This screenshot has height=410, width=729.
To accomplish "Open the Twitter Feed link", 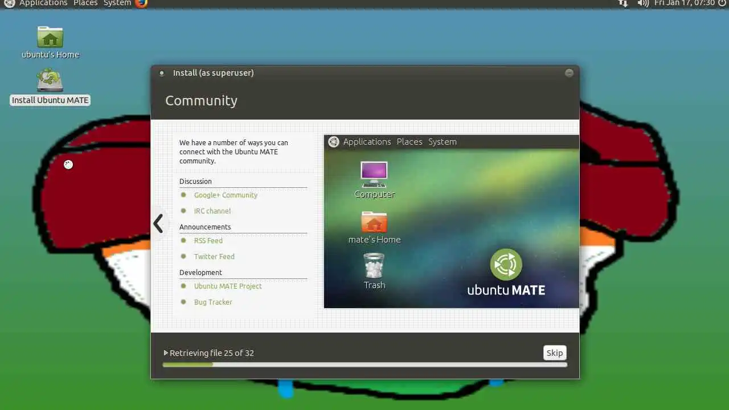I will click(x=214, y=256).
